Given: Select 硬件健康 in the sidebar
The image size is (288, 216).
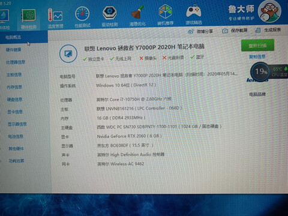Looking at the screenshot, I should pos(13,50).
